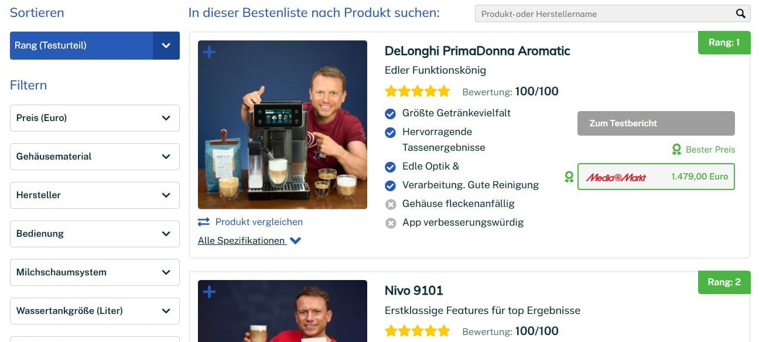Expand the Milchschaumsystem filter
Image resolution: width=759 pixels, height=342 pixels.
pos(95,272)
